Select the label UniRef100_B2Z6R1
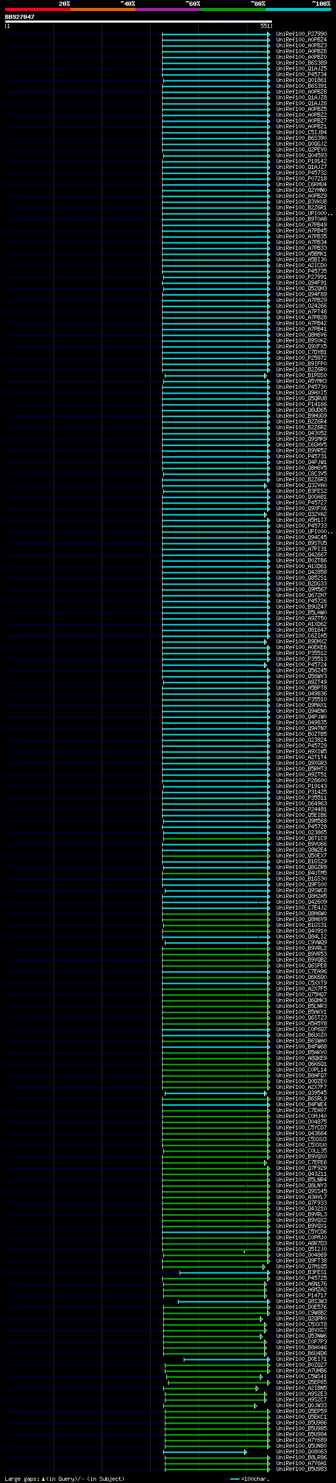Image resolution: width=336 pixels, height=1483 pixels. point(301,207)
